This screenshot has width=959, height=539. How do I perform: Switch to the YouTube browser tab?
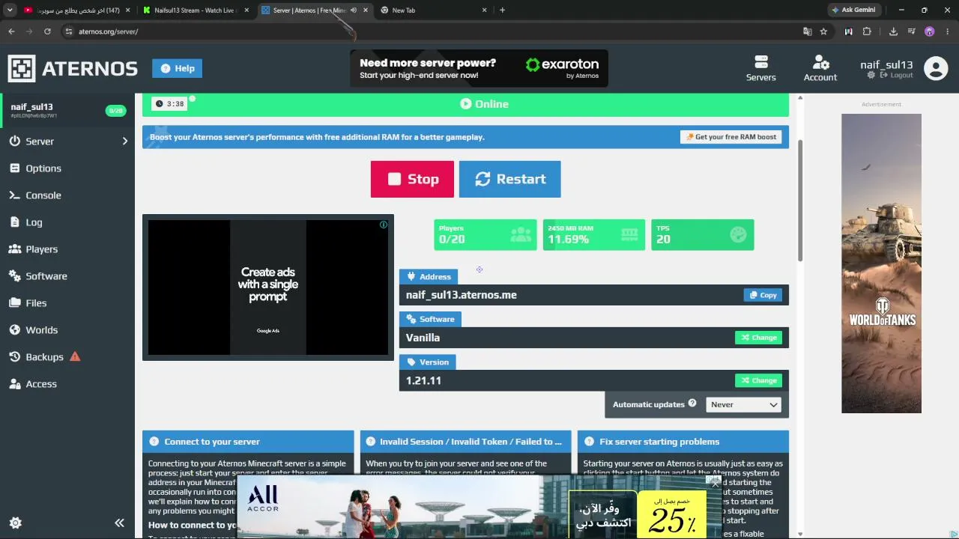[77, 10]
